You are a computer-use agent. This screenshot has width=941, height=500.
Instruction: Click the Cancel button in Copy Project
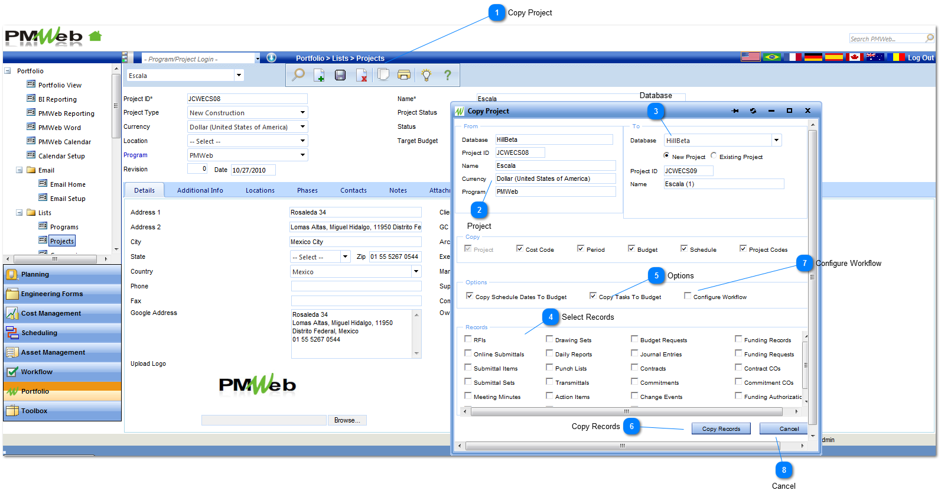click(783, 428)
